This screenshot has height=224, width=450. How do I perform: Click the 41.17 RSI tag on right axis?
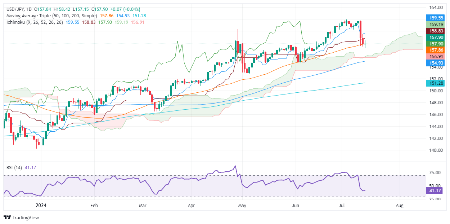tap(437, 191)
